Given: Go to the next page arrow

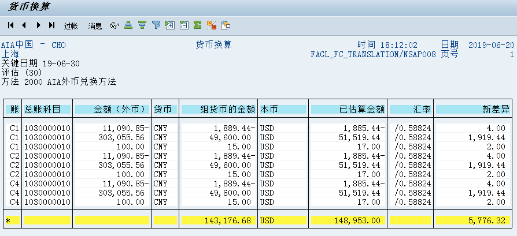Looking at the screenshot, I should pyautogui.click(x=39, y=25).
